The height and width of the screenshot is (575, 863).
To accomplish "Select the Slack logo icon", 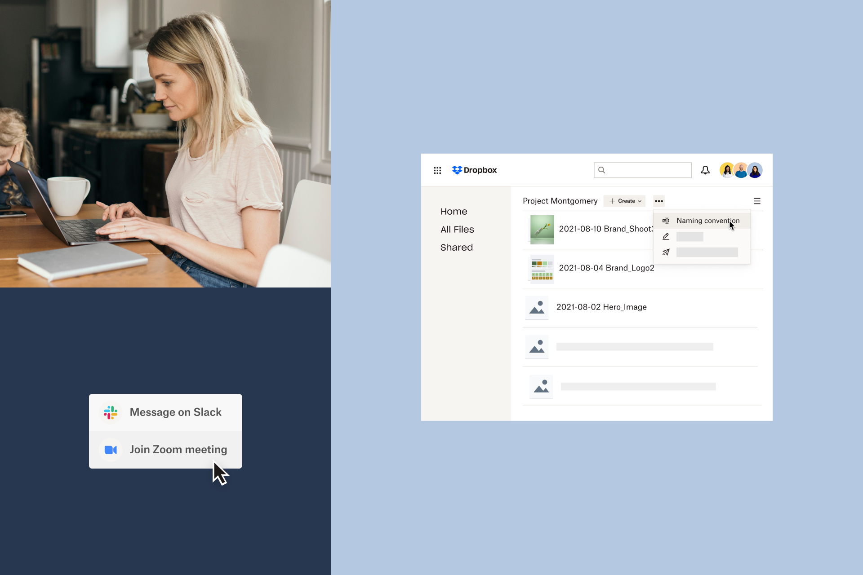I will pyautogui.click(x=111, y=412).
